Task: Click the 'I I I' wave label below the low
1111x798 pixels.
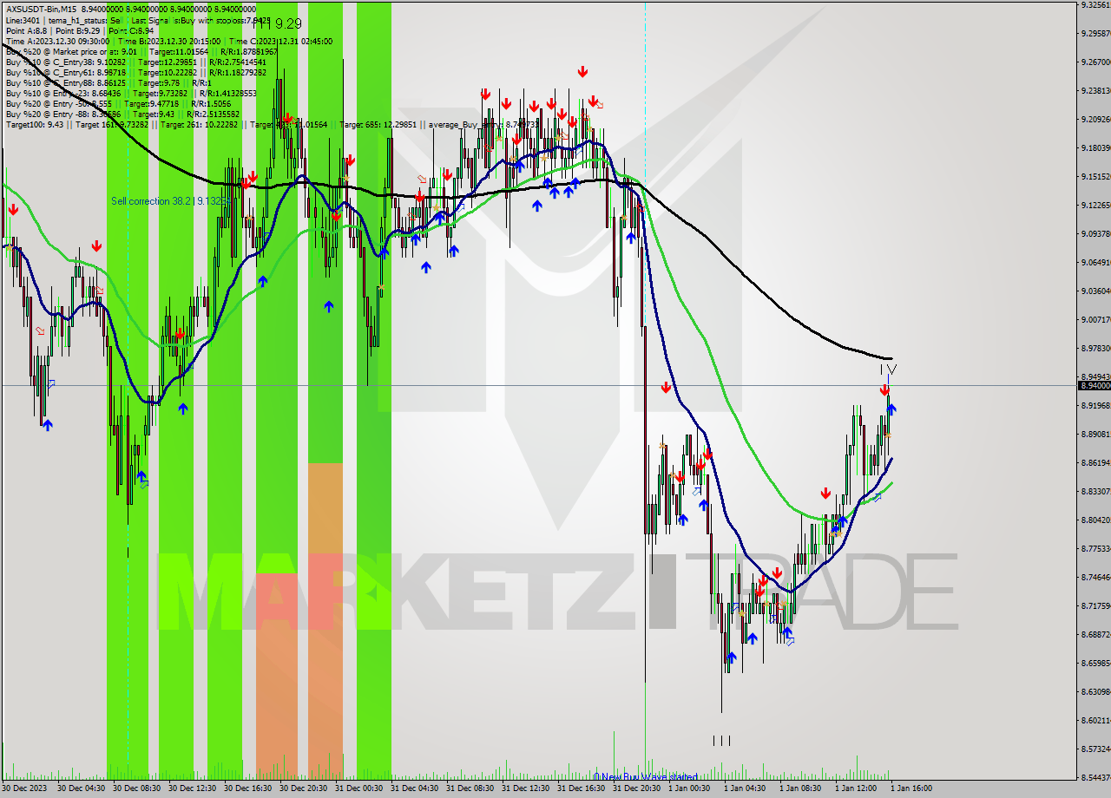Action: tap(722, 740)
